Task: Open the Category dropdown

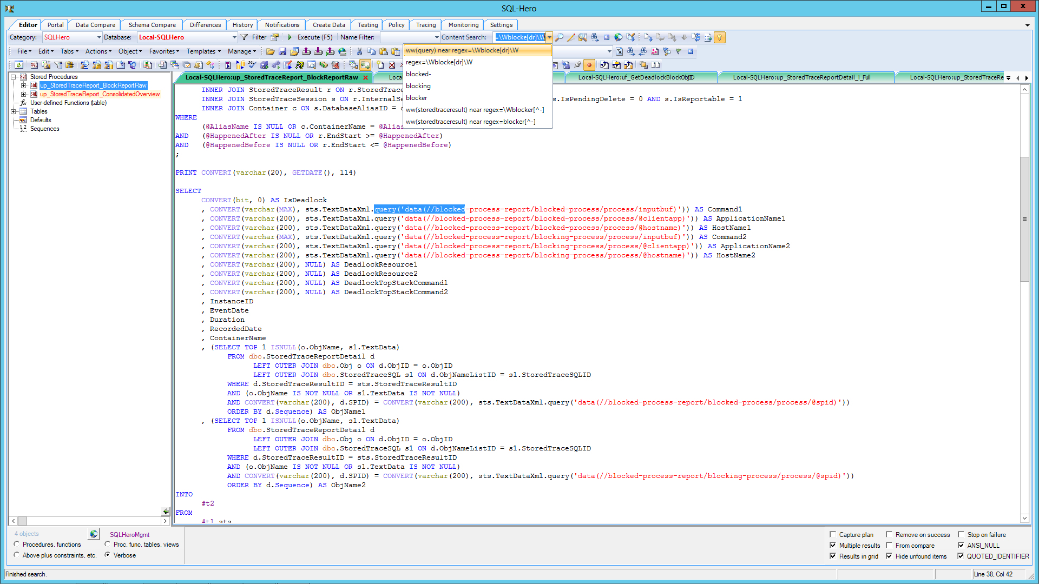Action: pos(99,37)
